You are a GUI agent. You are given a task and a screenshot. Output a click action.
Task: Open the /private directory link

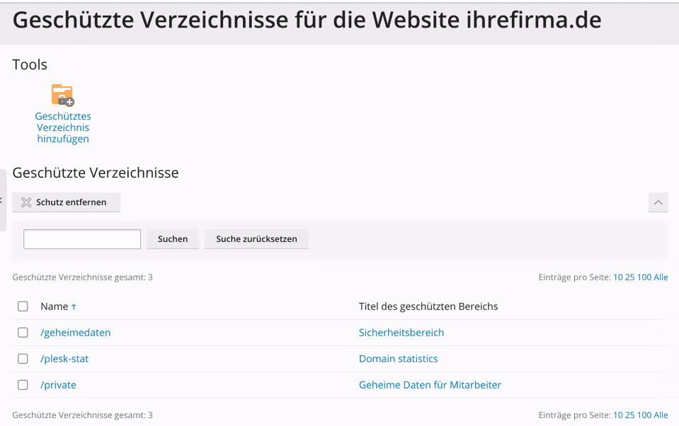(59, 385)
